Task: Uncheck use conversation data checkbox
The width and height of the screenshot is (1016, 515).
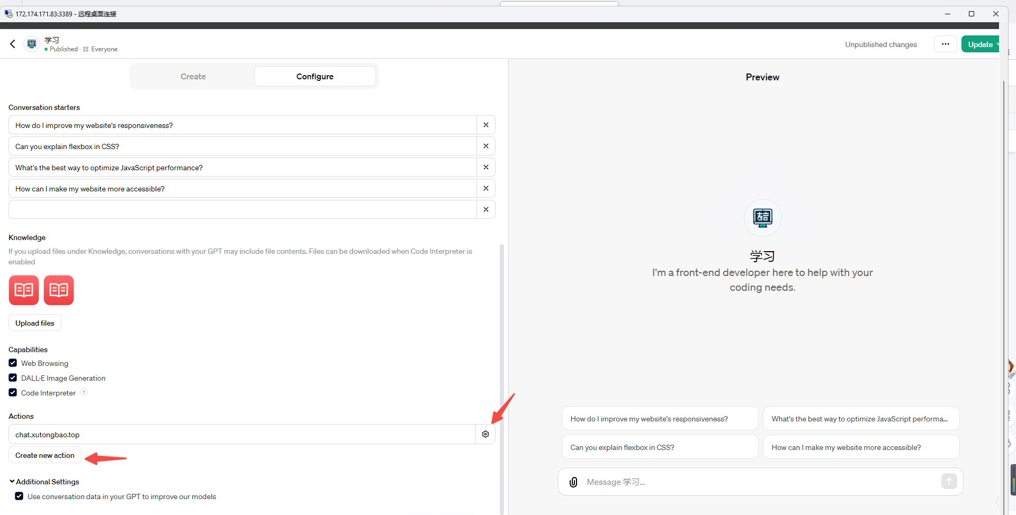Action: (19, 496)
